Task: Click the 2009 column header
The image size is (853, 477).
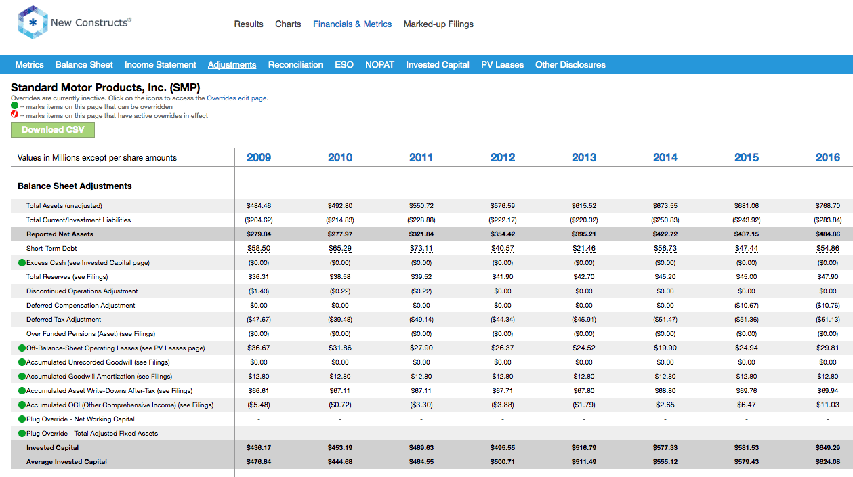Action: [259, 158]
